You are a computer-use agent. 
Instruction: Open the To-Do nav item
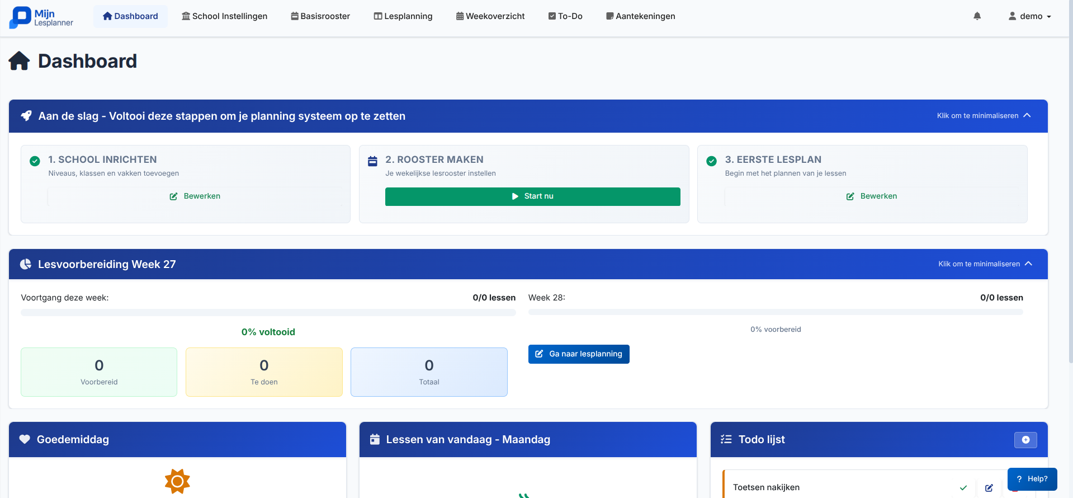point(565,16)
